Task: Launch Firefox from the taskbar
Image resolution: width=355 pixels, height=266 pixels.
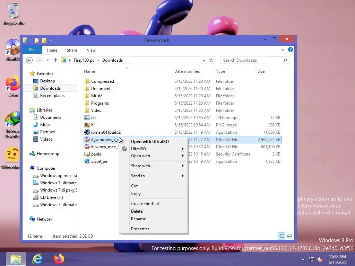Action: coord(59,259)
